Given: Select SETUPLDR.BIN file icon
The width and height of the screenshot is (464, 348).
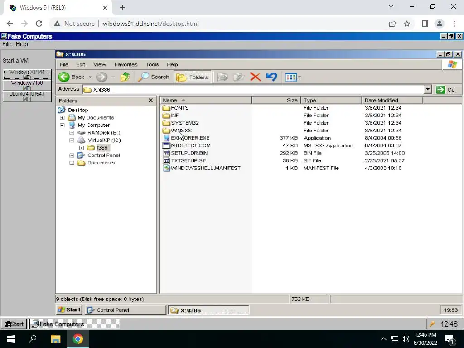Looking at the screenshot, I should click(166, 153).
